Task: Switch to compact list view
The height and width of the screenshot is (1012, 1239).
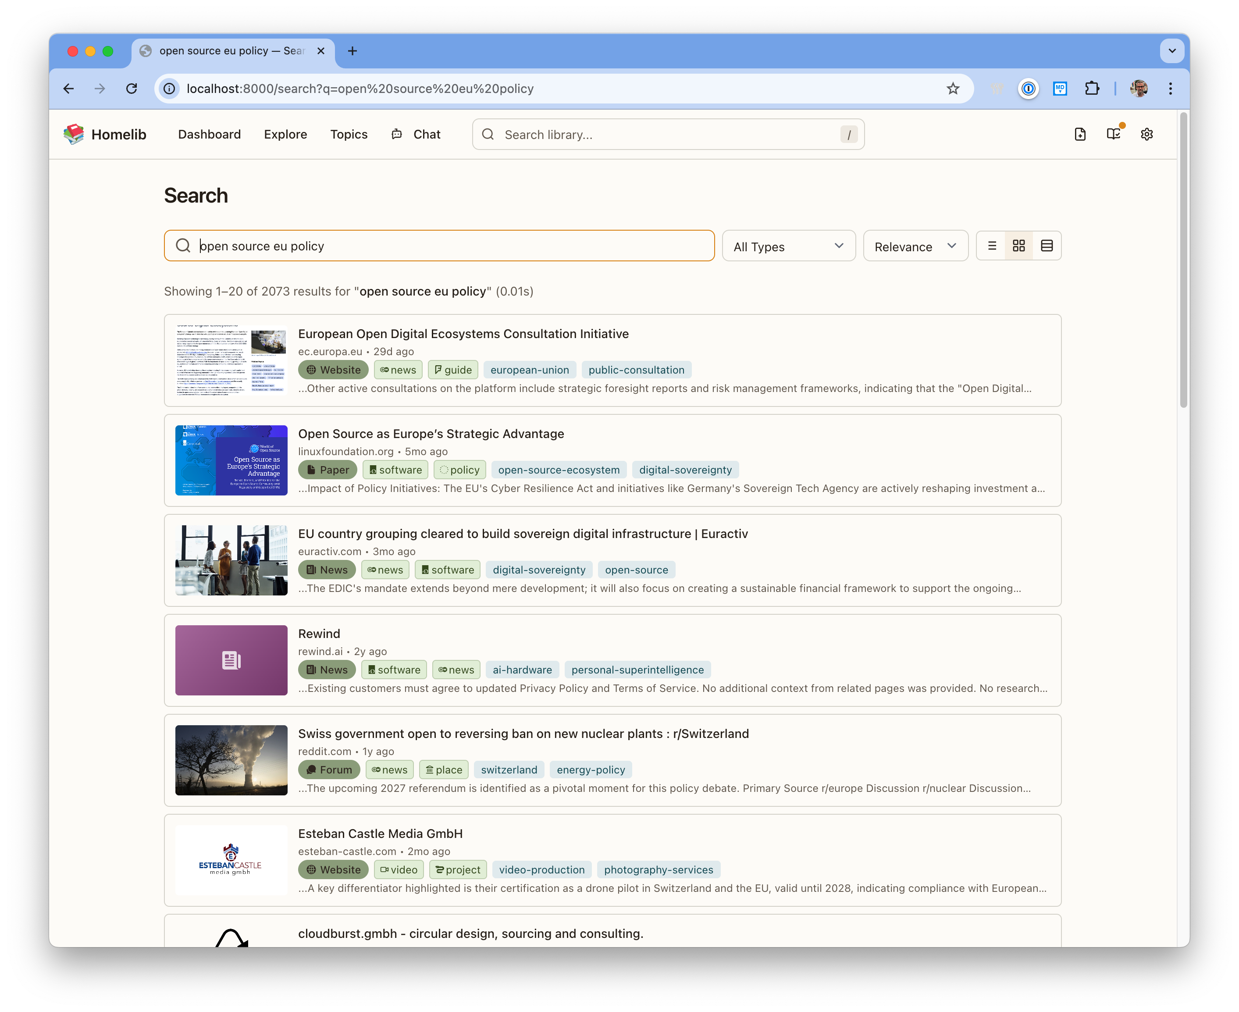Action: tap(991, 246)
